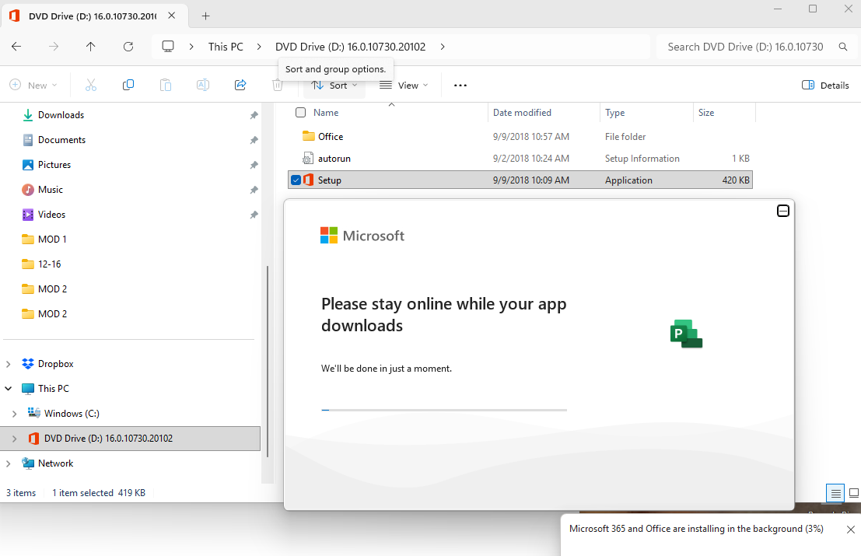861x556 pixels.
Task: Click pin icon next to Videos
Action: tap(254, 215)
